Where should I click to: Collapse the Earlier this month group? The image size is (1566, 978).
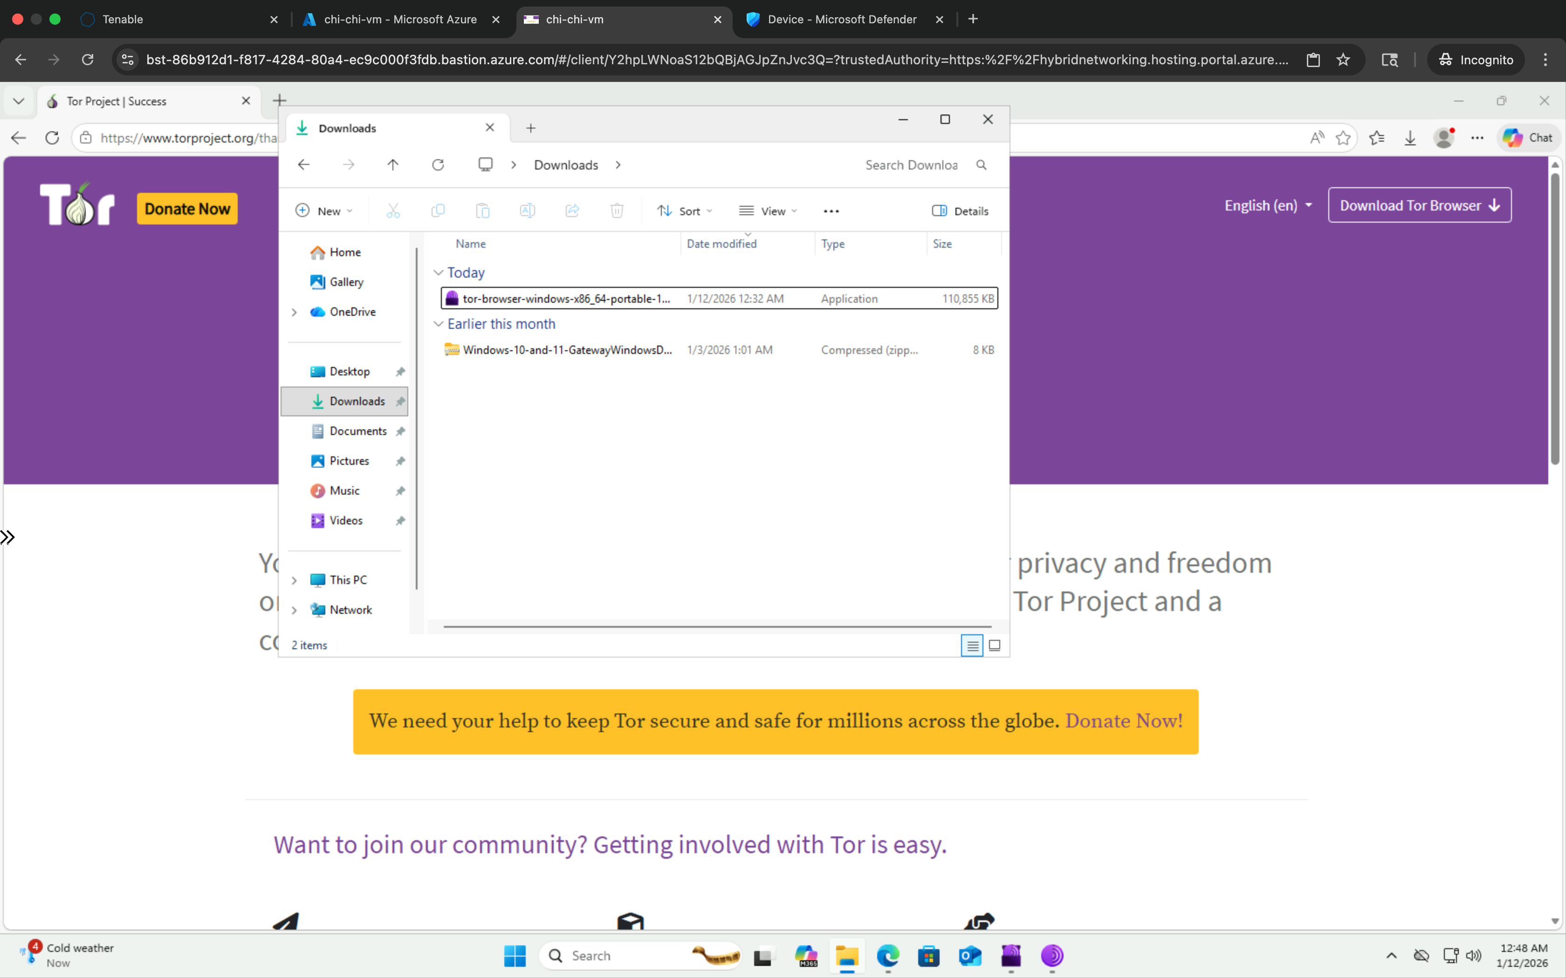coord(438,324)
